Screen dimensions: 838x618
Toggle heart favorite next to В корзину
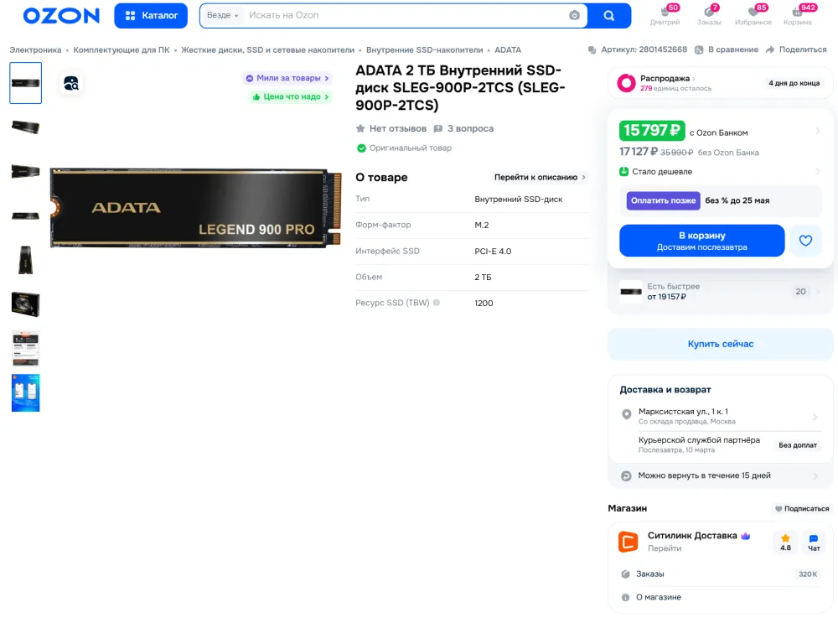coord(805,241)
